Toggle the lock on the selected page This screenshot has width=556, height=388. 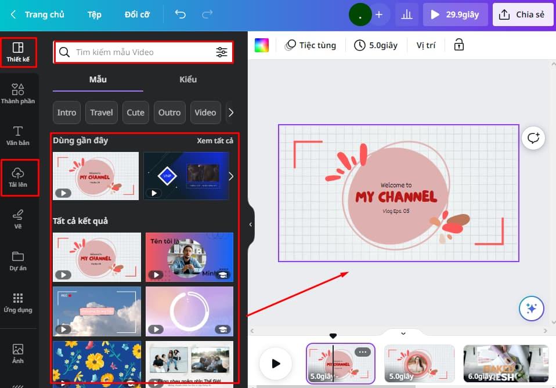[458, 45]
